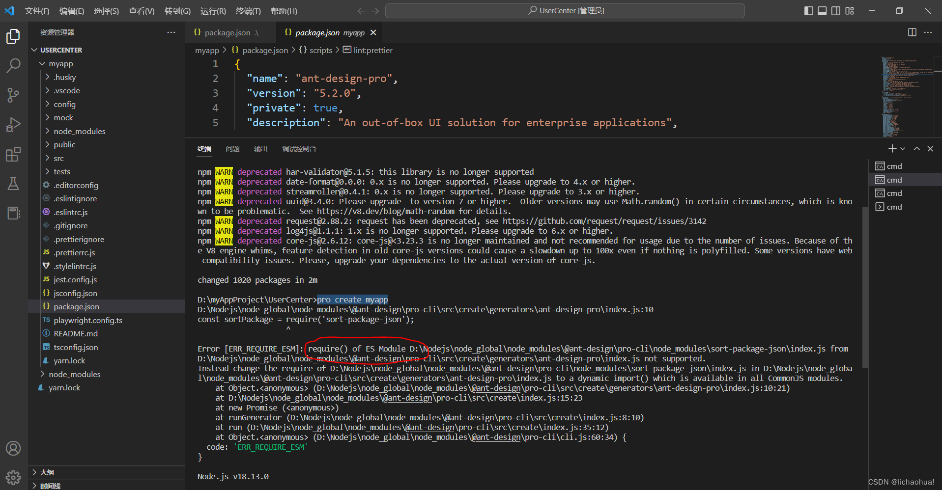The width and height of the screenshot is (942, 490).
Task: Expand the mock folder
Action: (x=107, y=118)
